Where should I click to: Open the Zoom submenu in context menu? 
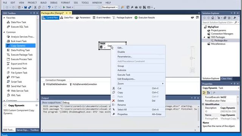pyautogui.click(x=138, y=83)
